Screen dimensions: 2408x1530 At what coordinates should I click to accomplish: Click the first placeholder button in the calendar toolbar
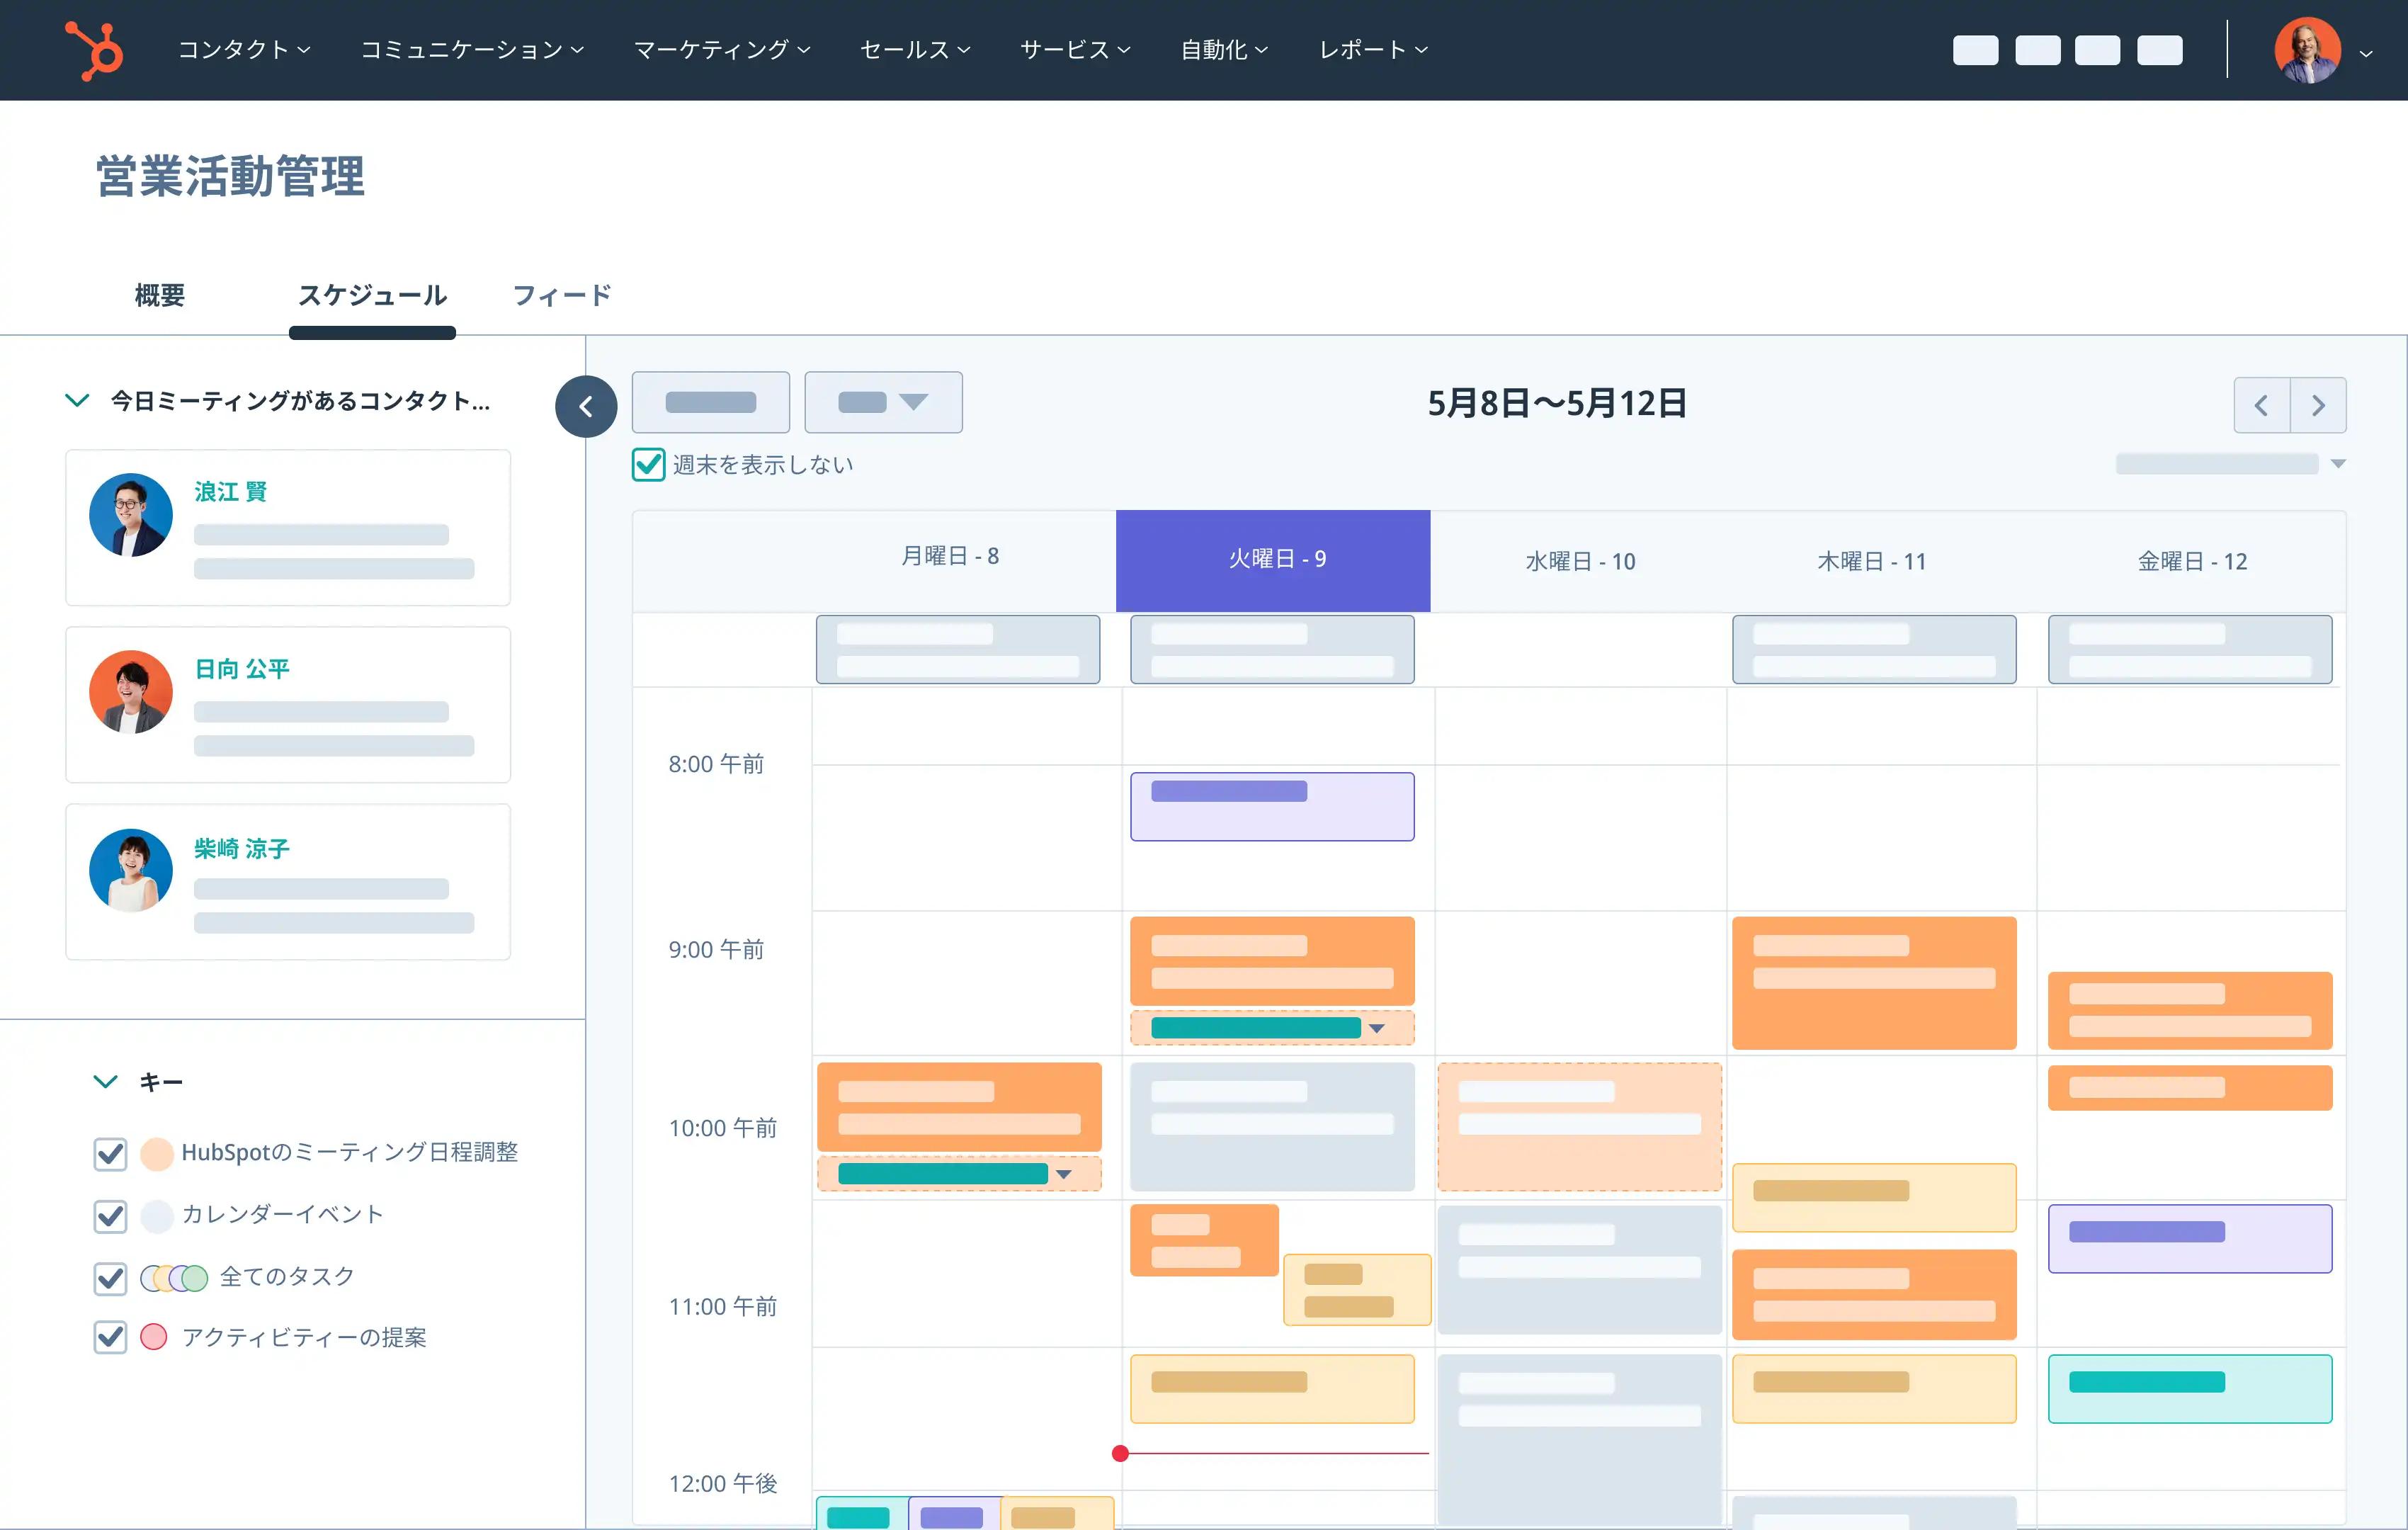(x=711, y=402)
